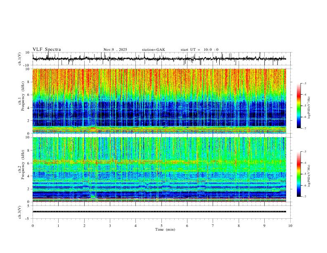Image resolution: width=327 pixels, height=253 pixels.
Task: Click the ch.1 colorbar "log(PSD)" label
Action: click(309, 108)
